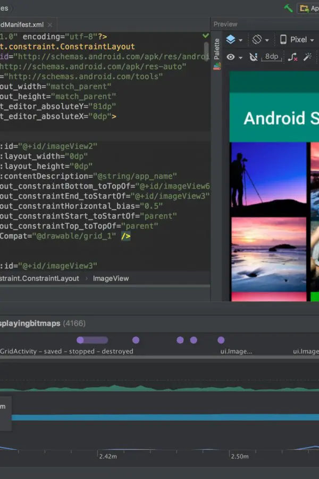Click the Clear All Constraints icon

point(293,57)
